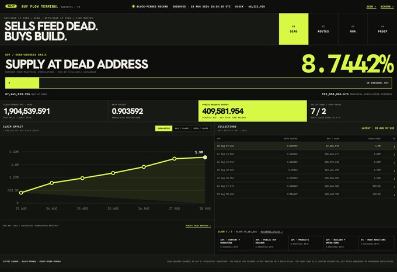Click the 8.7442% supply figure
This screenshot has width=397, height=272.
pos(347,64)
